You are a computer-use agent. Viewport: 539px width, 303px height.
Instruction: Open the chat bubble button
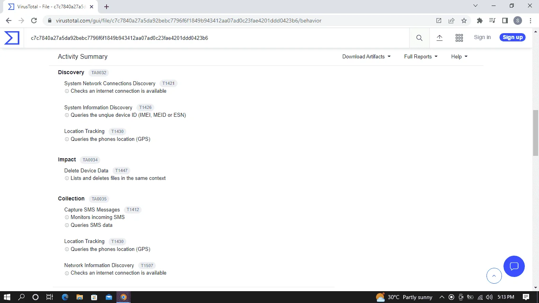tap(514, 266)
